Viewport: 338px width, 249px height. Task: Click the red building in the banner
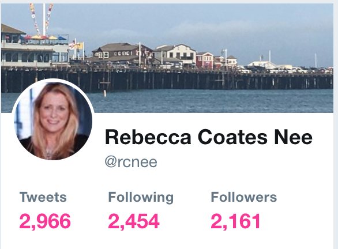[x=205, y=61]
